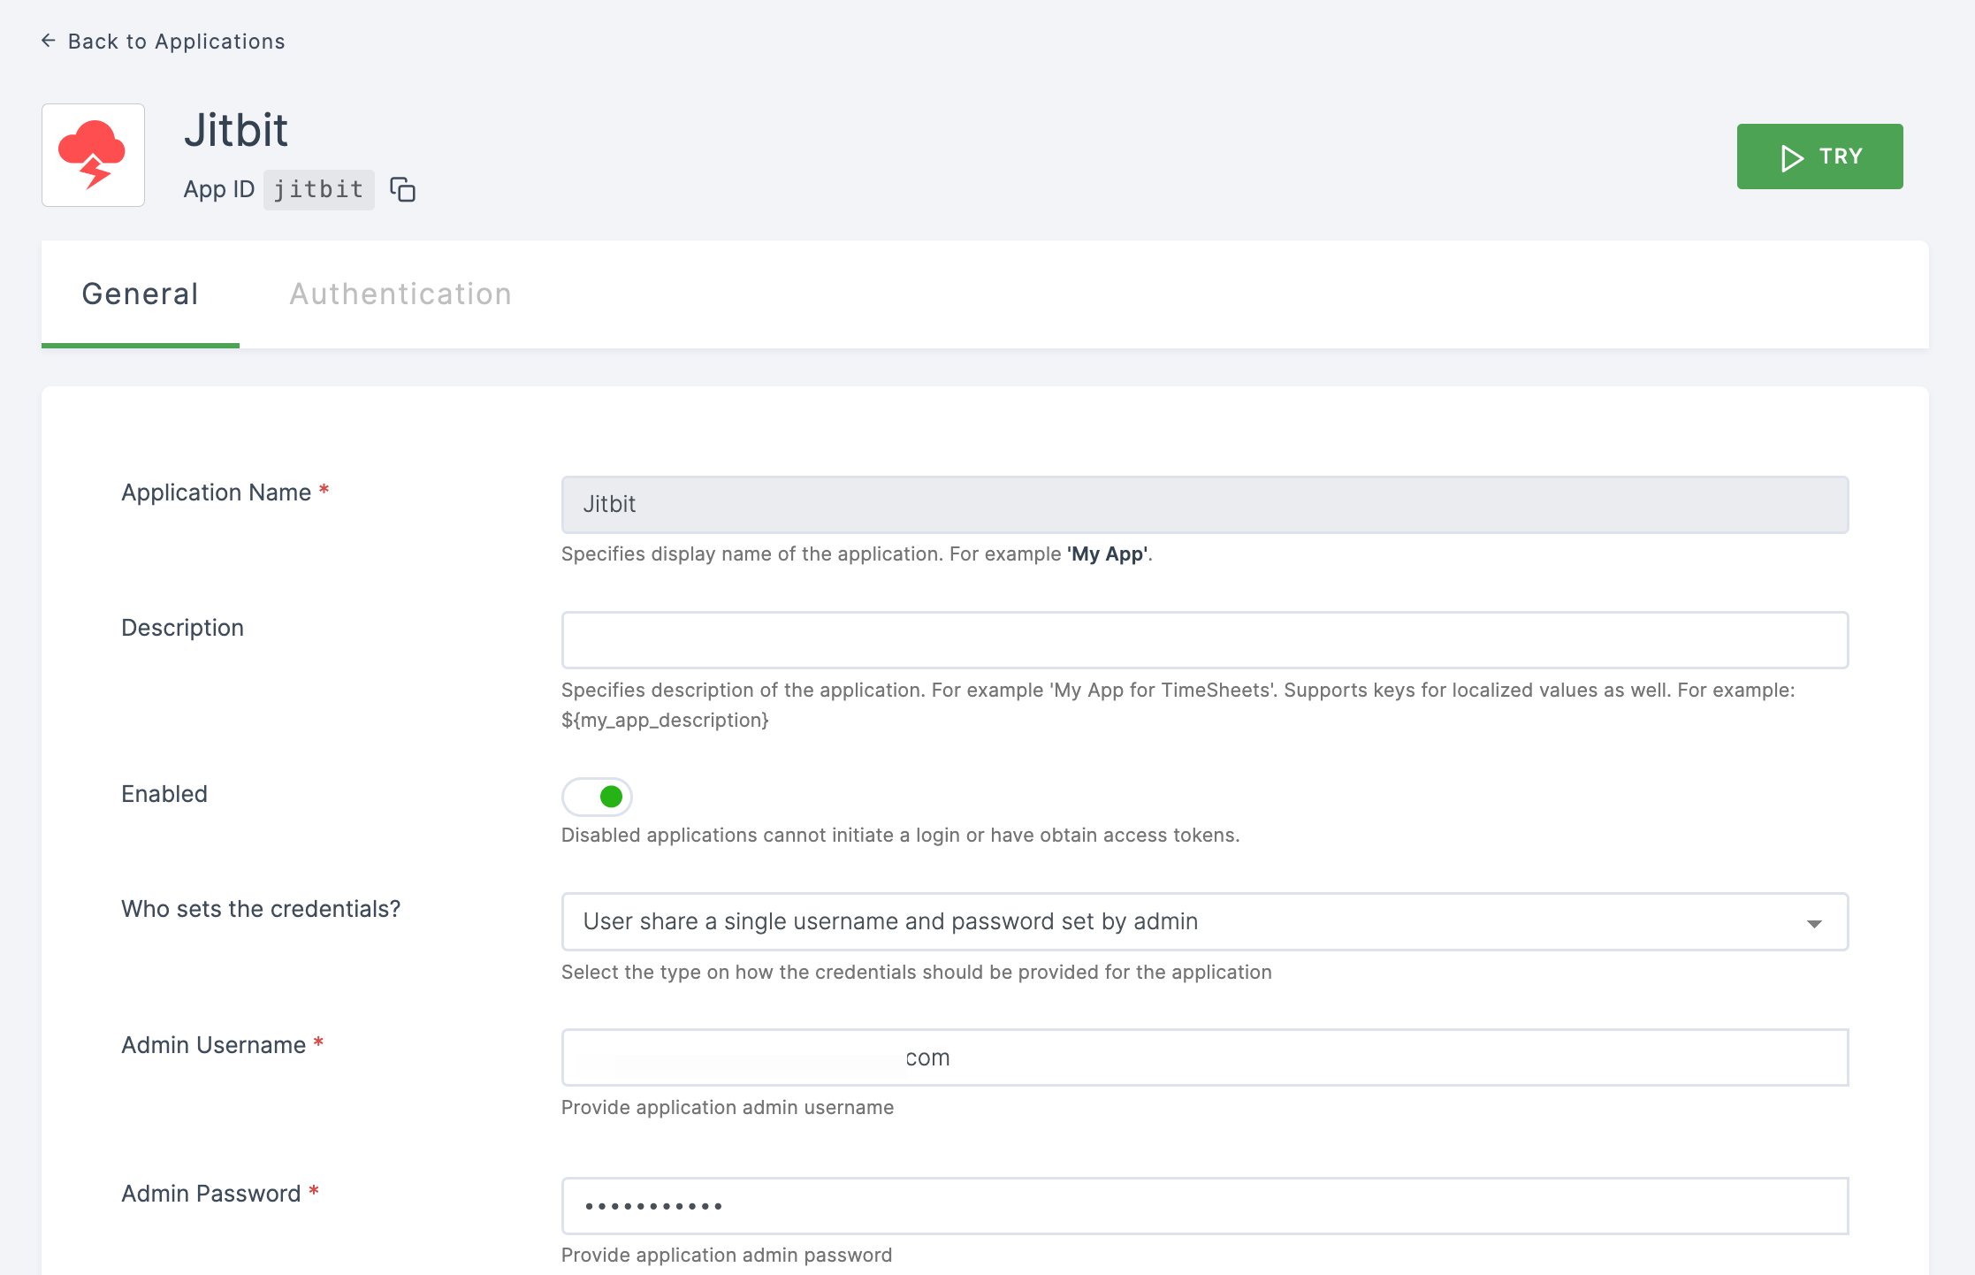
Task: Click the Application Name field
Action: click(x=1205, y=505)
